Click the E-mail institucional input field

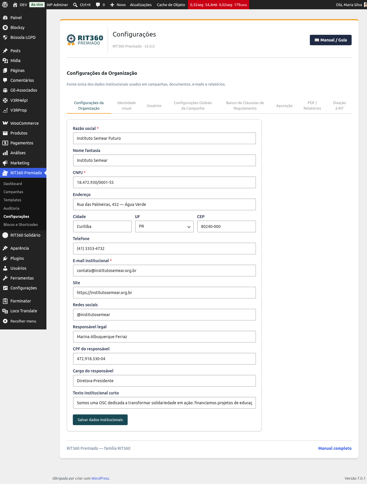pyautogui.click(x=164, y=271)
